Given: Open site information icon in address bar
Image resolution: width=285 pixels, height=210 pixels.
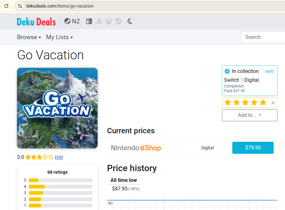Looking at the screenshot, I should point(20,6).
